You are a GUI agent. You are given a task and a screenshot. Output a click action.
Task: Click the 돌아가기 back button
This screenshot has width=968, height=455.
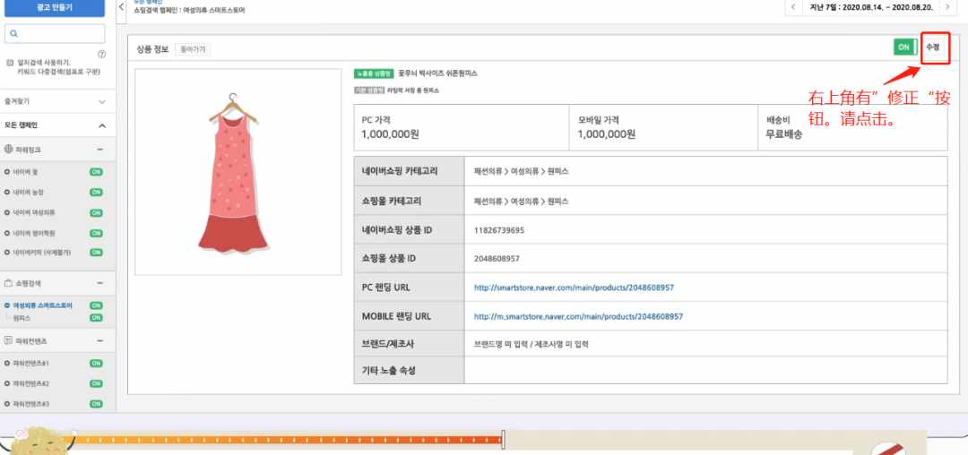(193, 50)
